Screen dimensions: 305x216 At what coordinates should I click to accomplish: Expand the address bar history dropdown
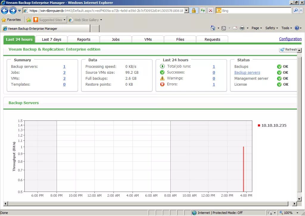pyautogui.click(x=186, y=11)
